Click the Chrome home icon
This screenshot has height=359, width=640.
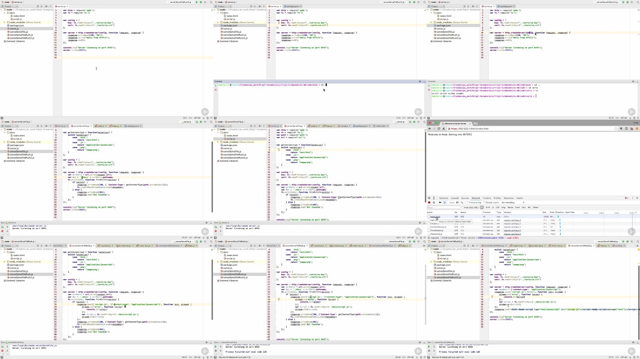[x=443, y=129]
